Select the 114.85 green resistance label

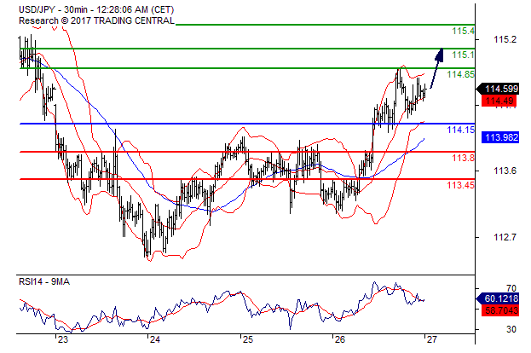[x=460, y=74]
